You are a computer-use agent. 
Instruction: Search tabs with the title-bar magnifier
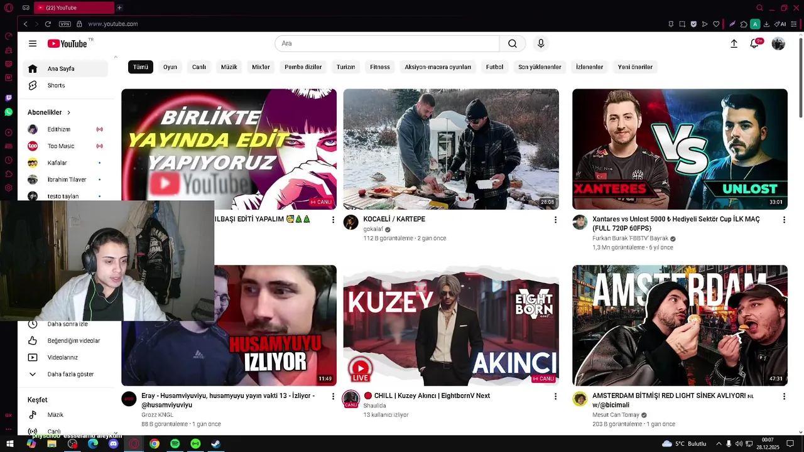tap(759, 8)
